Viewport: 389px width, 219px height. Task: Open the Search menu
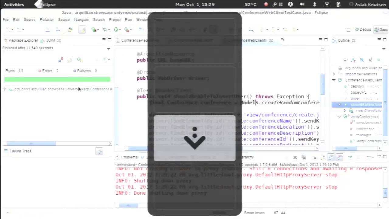pyautogui.click(x=99, y=19)
